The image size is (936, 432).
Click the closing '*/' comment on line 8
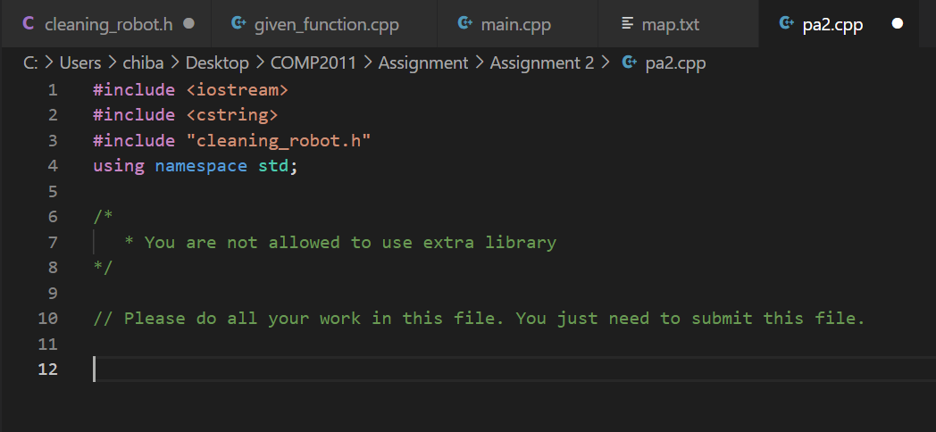[x=104, y=267]
